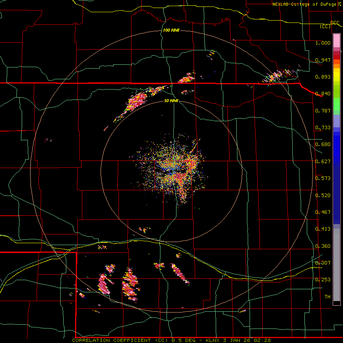Click the 0.947 value on the color scale
This screenshot has height=343, width=343.
click(x=323, y=60)
